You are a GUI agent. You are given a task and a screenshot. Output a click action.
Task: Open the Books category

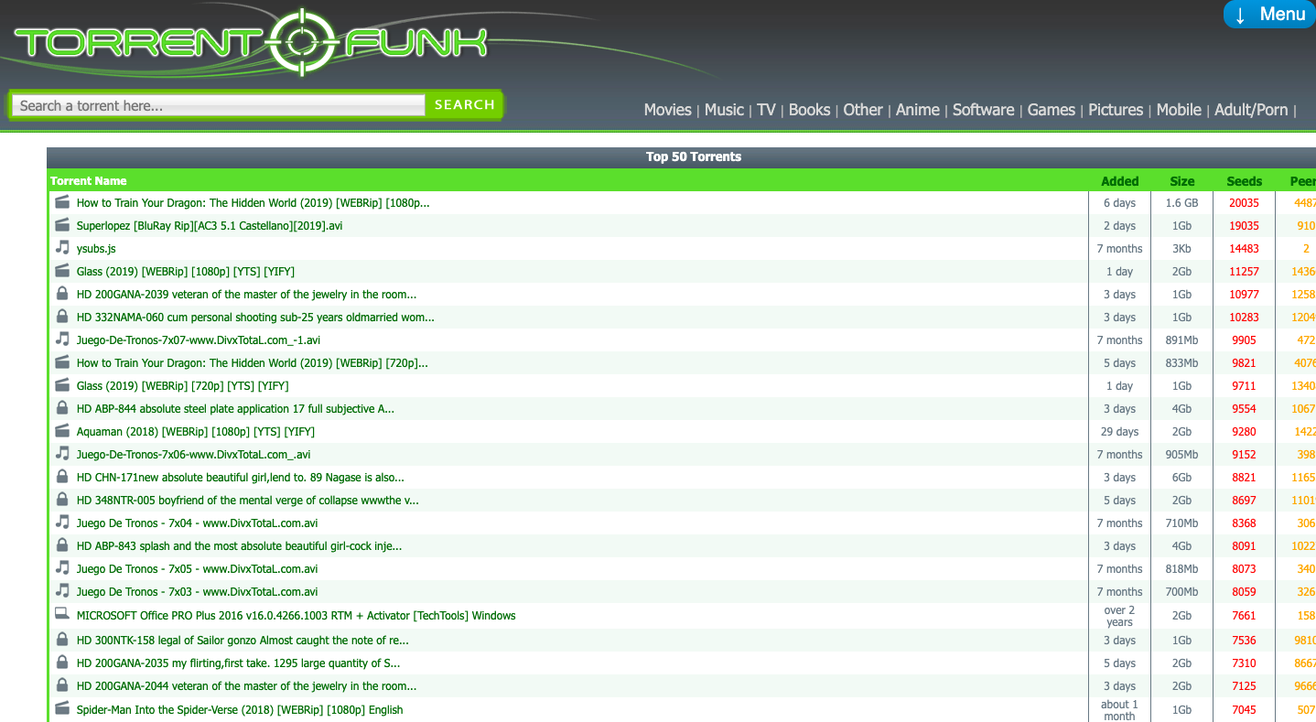click(x=809, y=110)
